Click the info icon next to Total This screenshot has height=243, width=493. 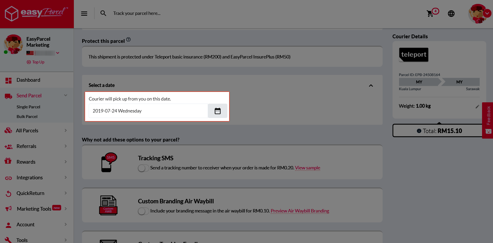tap(419, 131)
